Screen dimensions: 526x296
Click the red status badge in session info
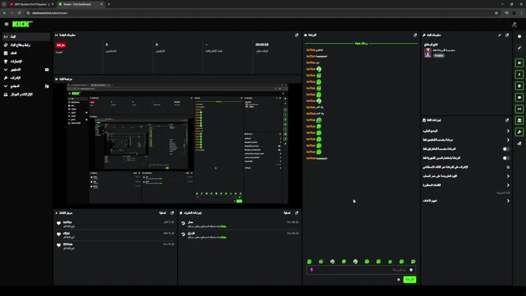(61, 45)
